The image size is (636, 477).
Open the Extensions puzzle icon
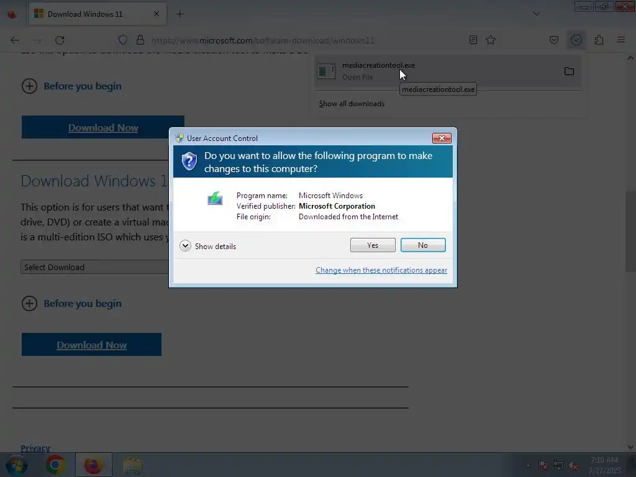pos(599,40)
